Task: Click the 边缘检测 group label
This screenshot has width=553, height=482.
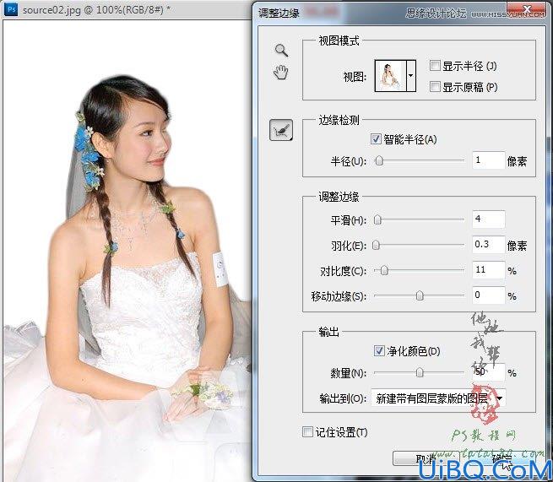Action: coord(339,120)
